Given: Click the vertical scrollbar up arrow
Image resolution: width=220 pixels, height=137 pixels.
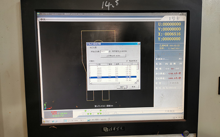Looking at the screenshot, I should (137, 64).
